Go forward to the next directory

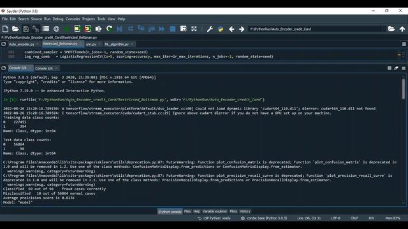[242, 29]
